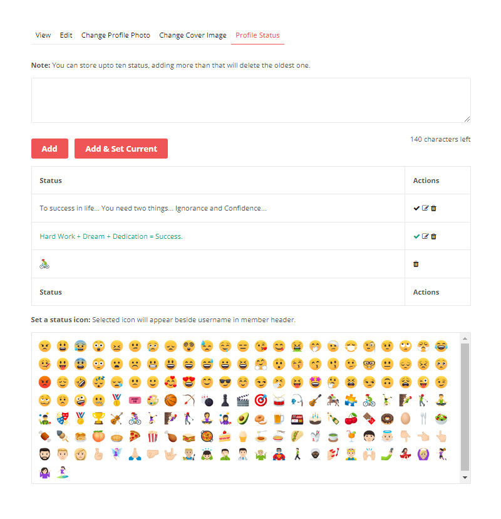
Task: Go to the Change Cover Image tab
Action: [x=193, y=35]
